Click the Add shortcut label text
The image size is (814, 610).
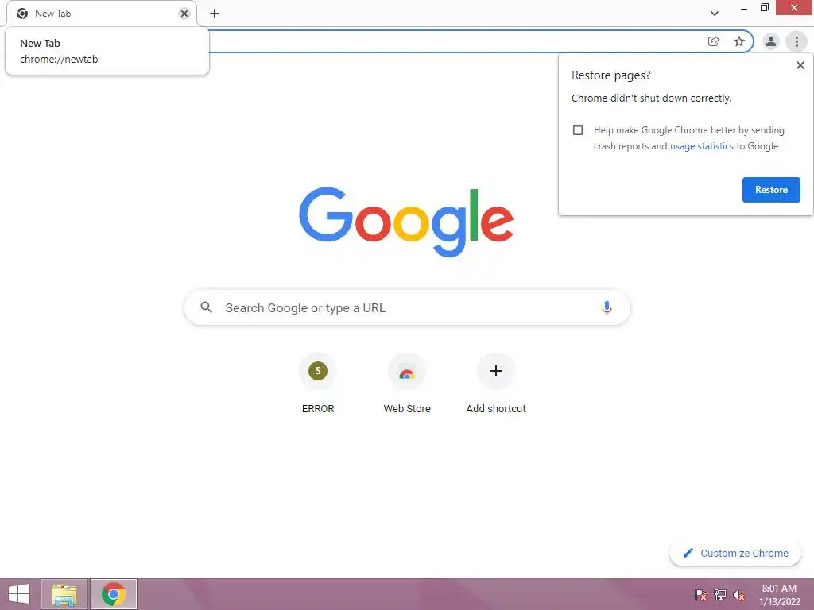[x=496, y=409]
